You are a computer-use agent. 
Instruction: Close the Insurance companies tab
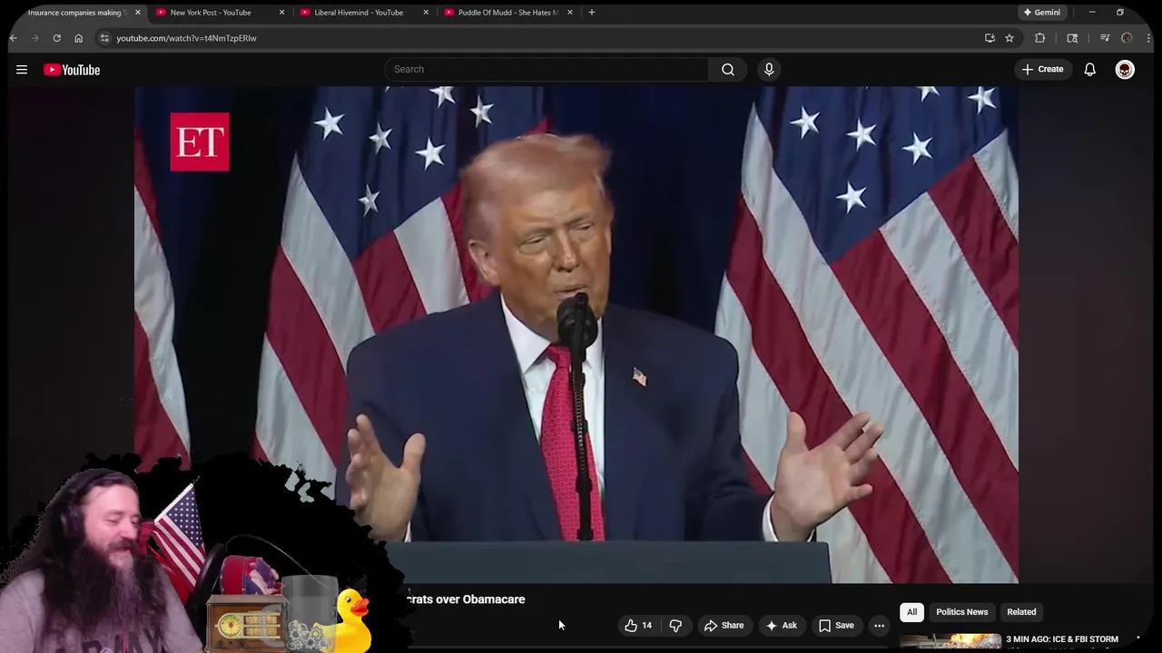click(138, 13)
